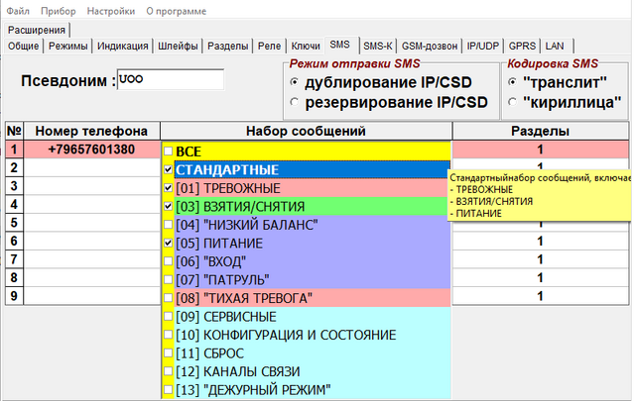Click the Псевдоним input field

coord(170,79)
